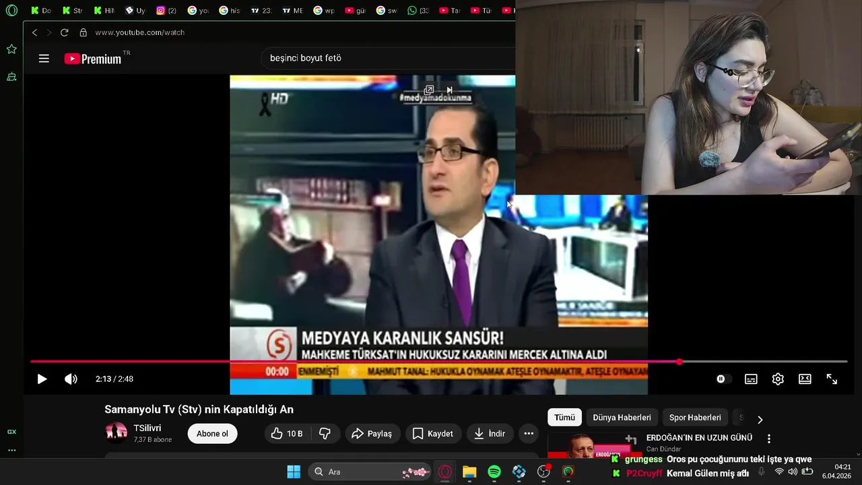
Task: Open the bookmarks star in Opera sidebar
Action: click(11, 49)
